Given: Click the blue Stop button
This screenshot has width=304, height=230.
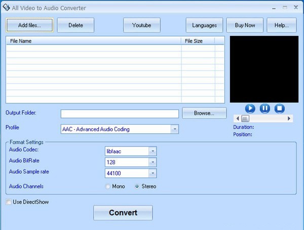Looking at the screenshot, I should pyautogui.click(x=279, y=108).
